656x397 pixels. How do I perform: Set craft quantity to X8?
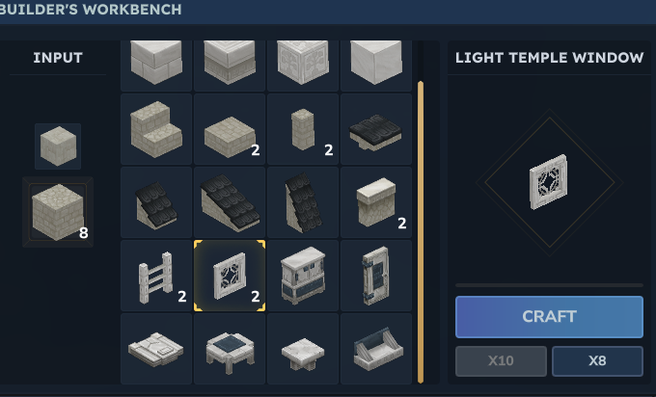[597, 361]
